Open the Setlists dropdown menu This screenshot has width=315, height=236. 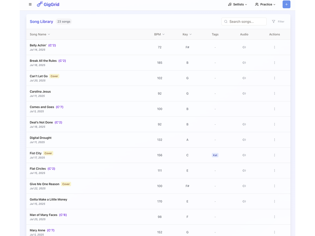tap(237, 4)
